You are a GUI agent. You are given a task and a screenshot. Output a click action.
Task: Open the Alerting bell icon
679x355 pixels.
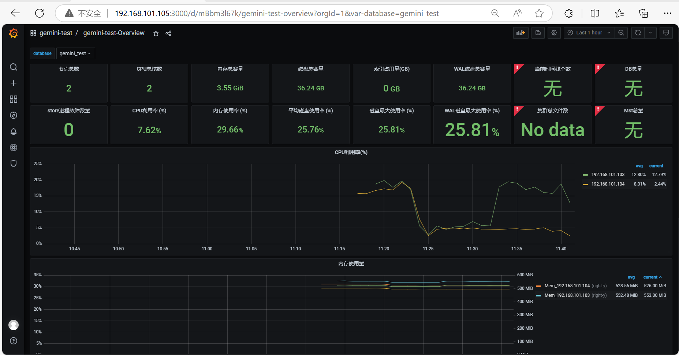point(14,131)
